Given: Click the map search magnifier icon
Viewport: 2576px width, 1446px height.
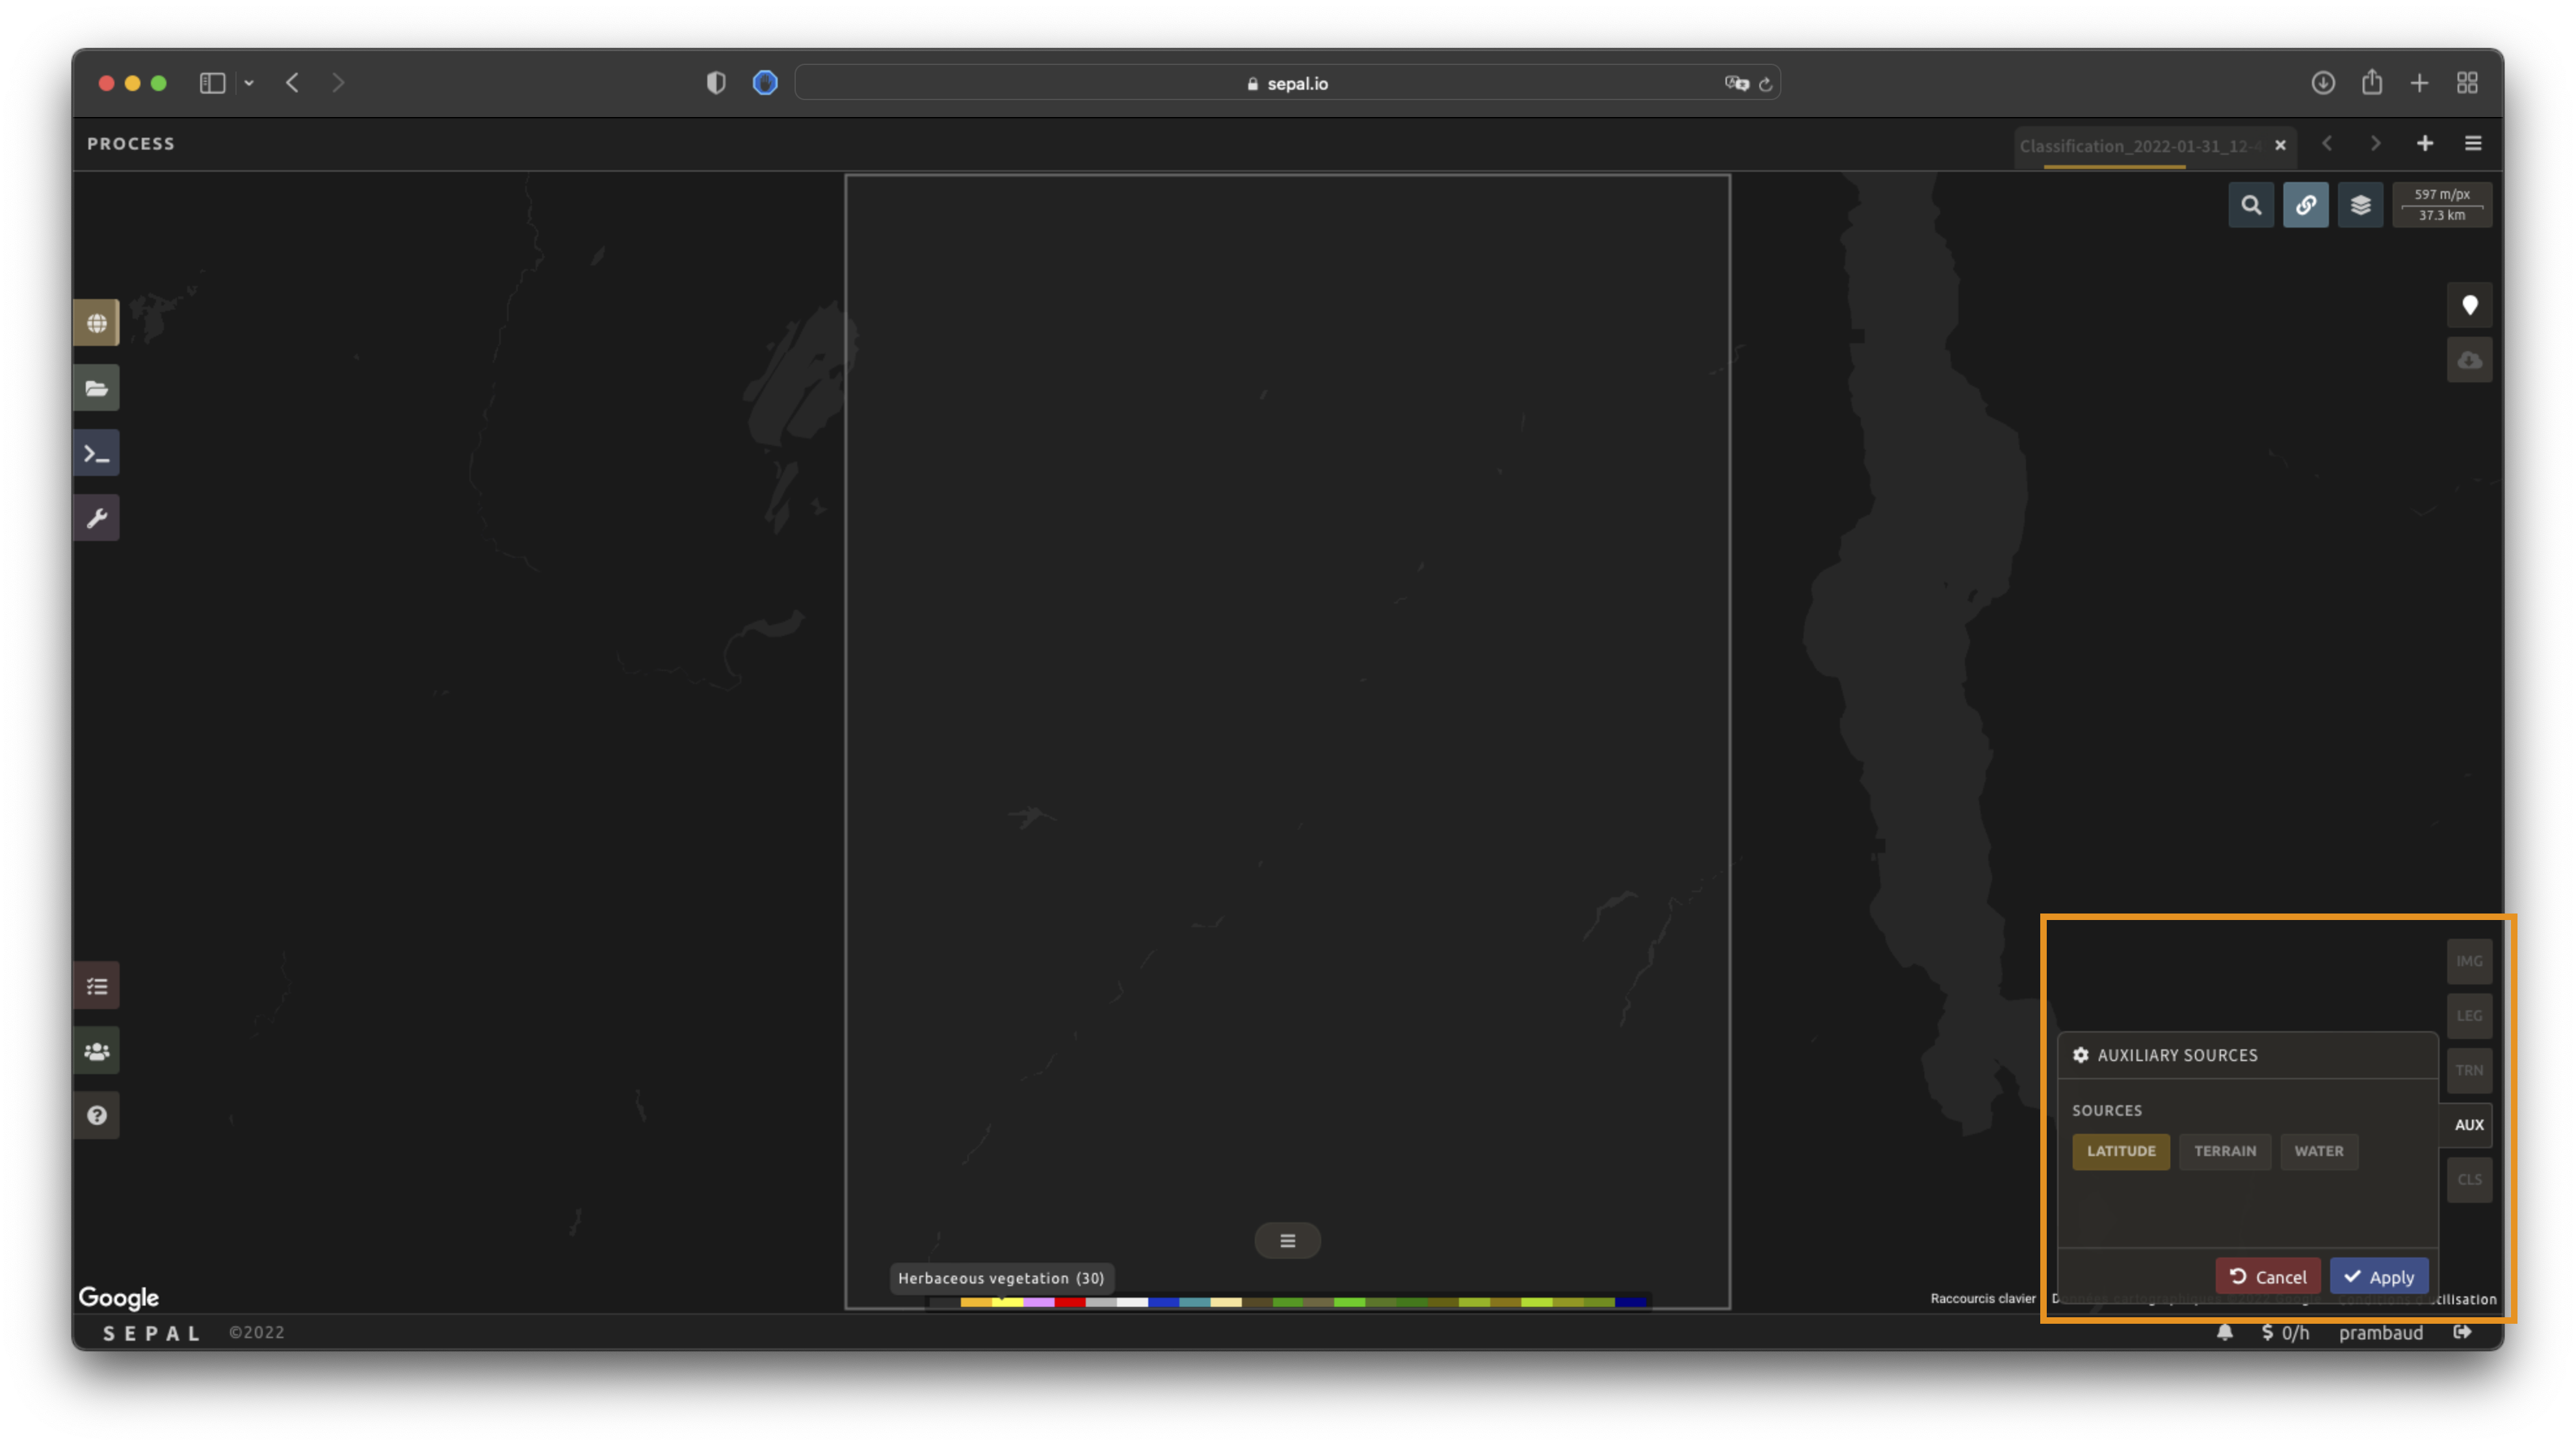Looking at the screenshot, I should 2251,205.
